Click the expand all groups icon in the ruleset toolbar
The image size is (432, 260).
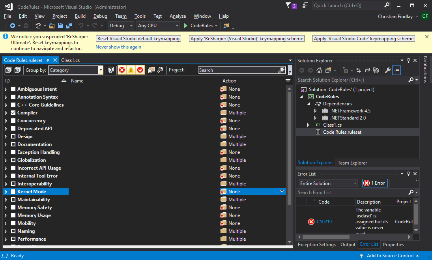pos(9,70)
